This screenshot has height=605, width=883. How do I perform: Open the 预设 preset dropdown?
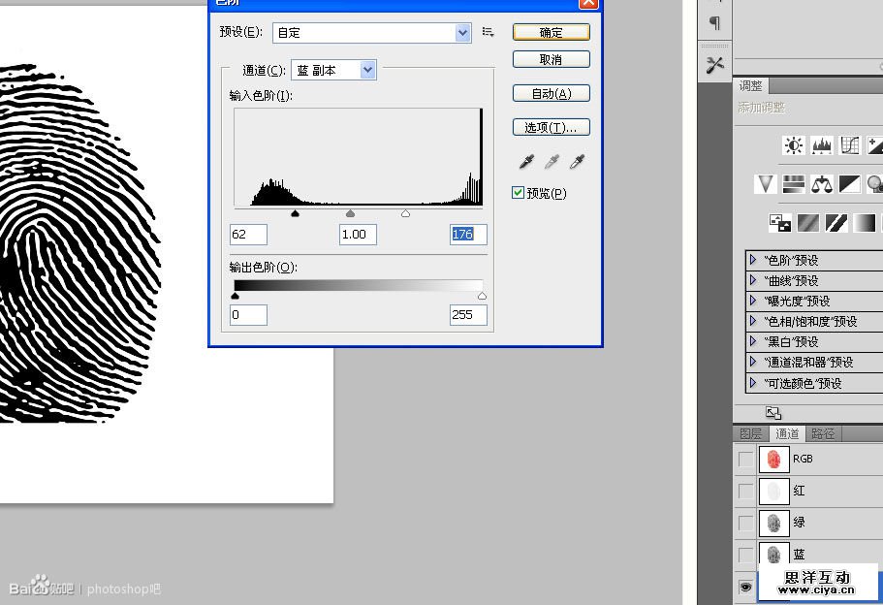pos(372,32)
